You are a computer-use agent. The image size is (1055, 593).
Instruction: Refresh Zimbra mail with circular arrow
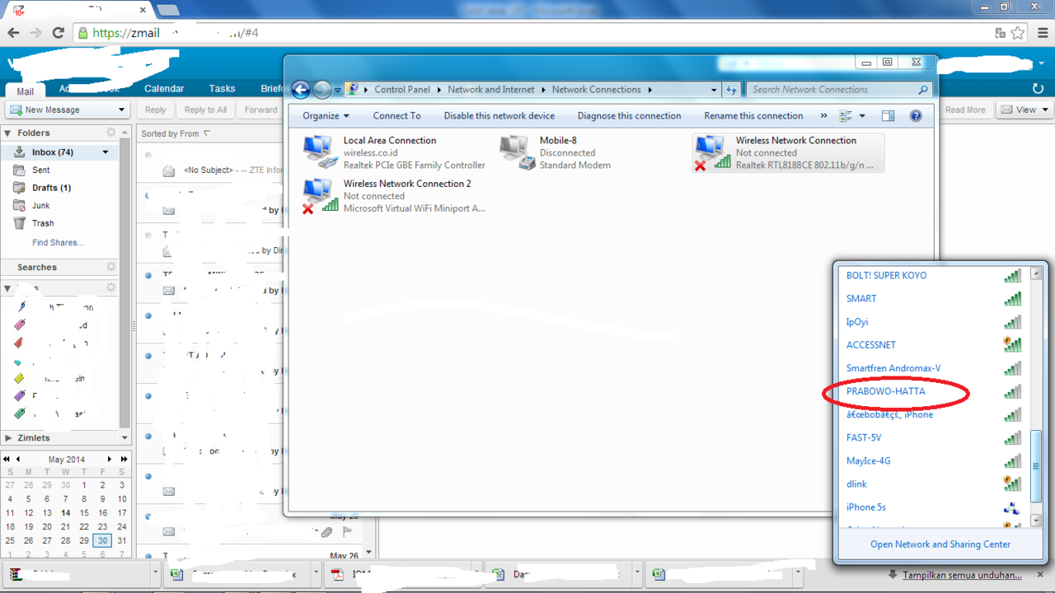(1038, 88)
